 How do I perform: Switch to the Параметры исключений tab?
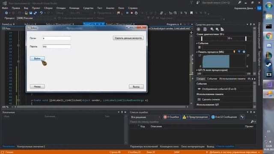(x=144, y=146)
